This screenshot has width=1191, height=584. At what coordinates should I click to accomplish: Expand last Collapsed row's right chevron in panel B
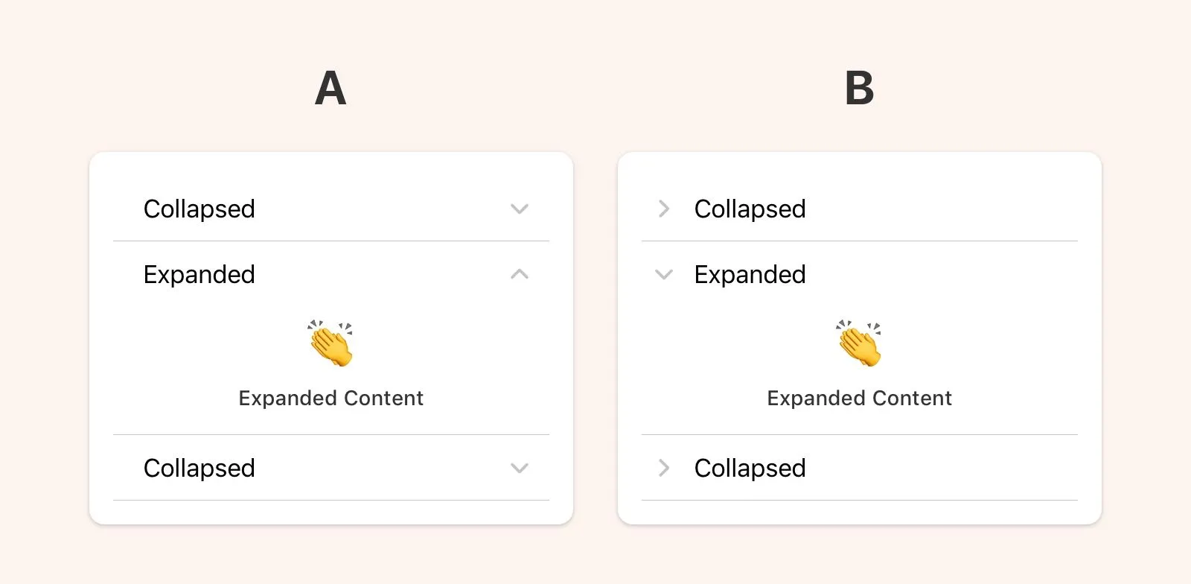[x=664, y=468]
